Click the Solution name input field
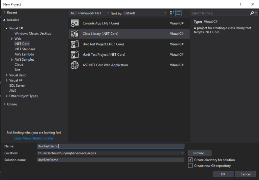The image size is (259, 180). 110,160
